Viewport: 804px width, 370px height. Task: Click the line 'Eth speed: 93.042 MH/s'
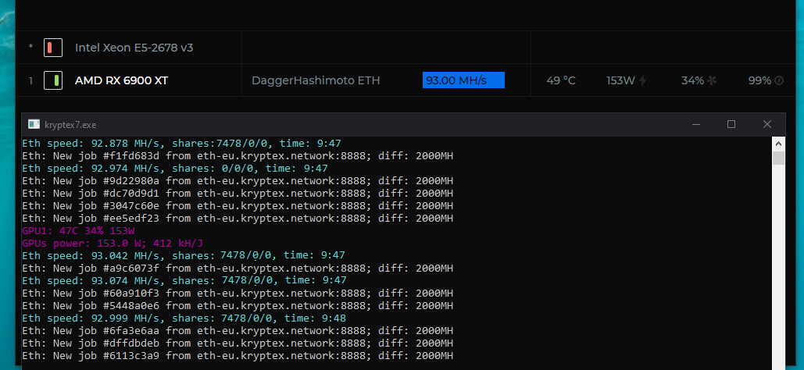point(184,255)
